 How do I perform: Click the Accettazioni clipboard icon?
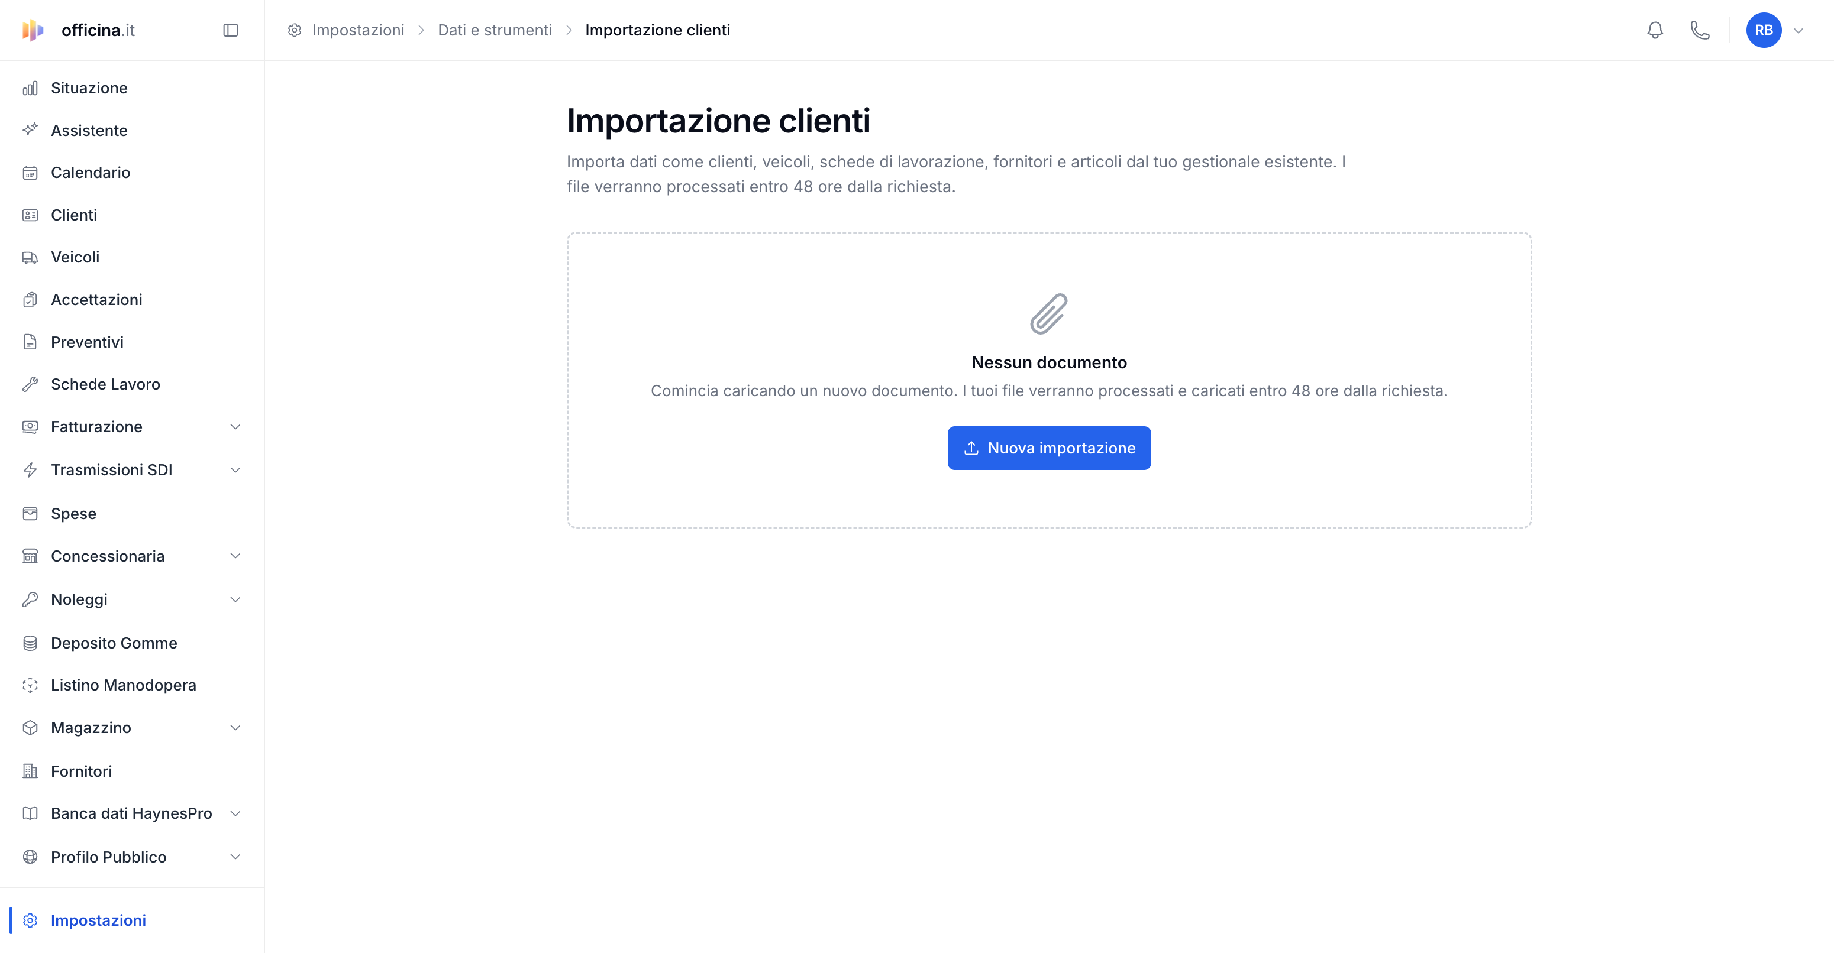pyautogui.click(x=30, y=299)
